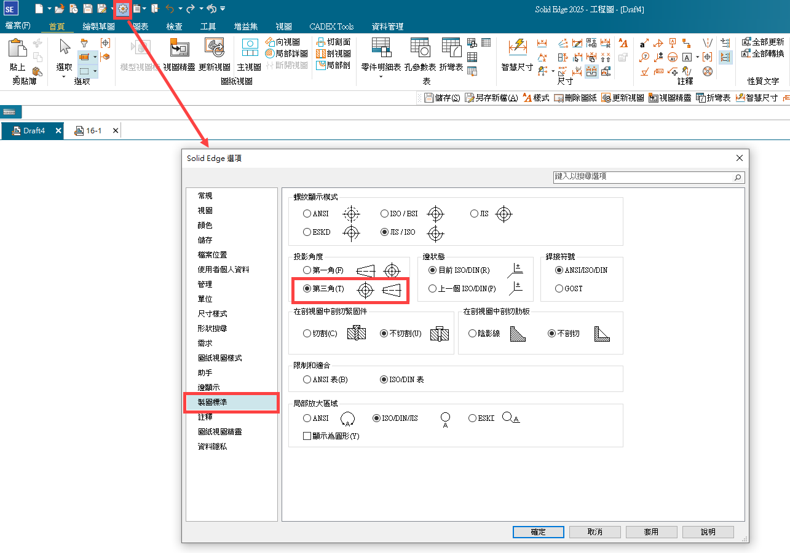The height and width of the screenshot is (553, 790).
Task: Switch to Data Management (資料管理) tab
Action: [x=388, y=26]
